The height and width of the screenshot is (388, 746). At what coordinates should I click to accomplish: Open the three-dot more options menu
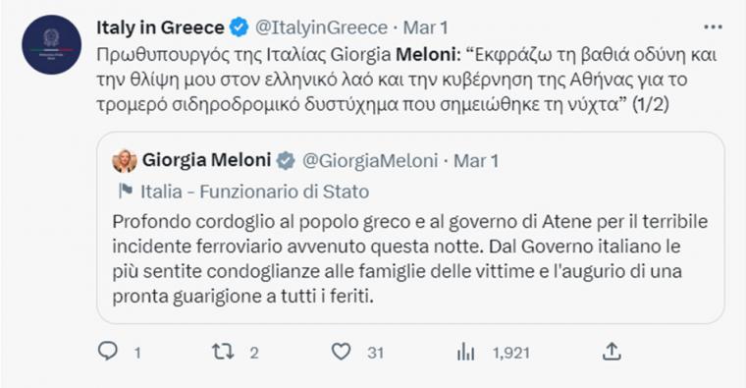[x=713, y=28]
